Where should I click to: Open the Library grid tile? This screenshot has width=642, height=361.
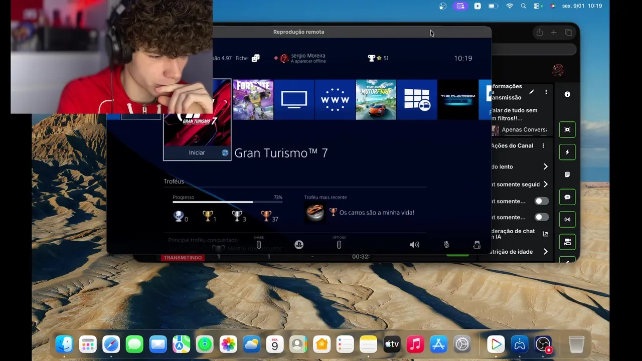point(417,99)
